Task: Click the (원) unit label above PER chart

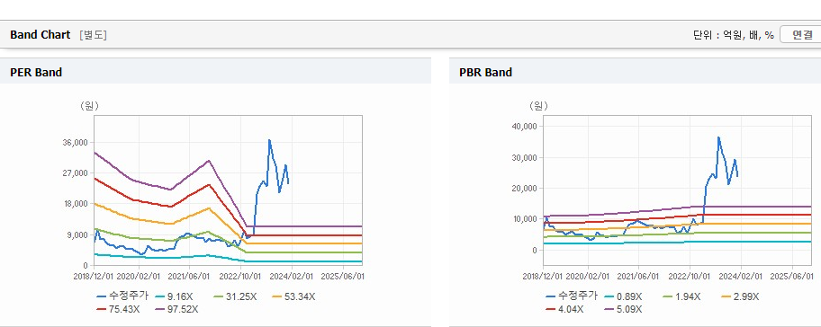Action: 89,106
